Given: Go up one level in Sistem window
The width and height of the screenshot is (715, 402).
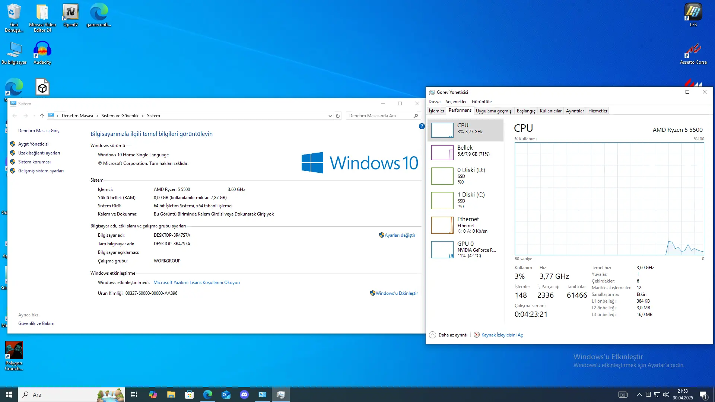Looking at the screenshot, I should (x=42, y=116).
